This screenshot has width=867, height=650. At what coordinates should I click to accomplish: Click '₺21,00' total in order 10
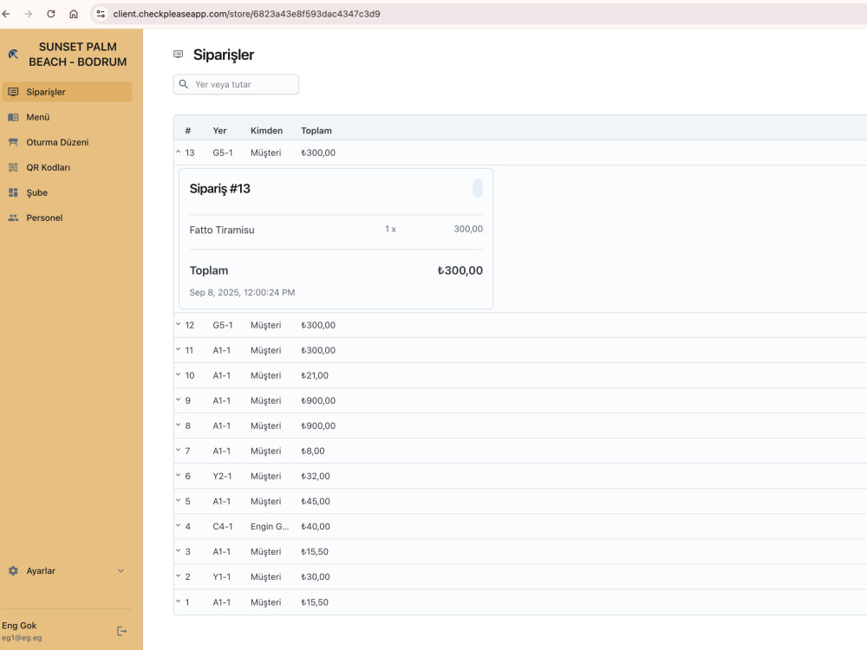coord(315,376)
